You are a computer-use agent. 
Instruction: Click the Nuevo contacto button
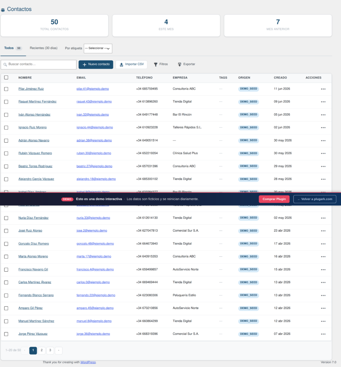coord(96,65)
